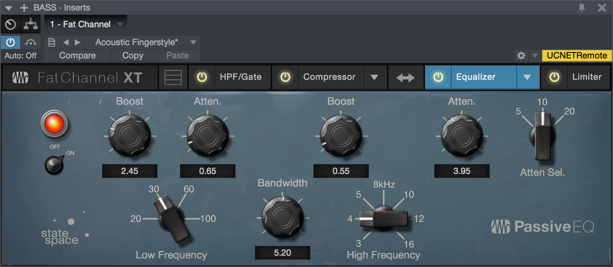This screenshot has height=267, width=613.
Task: Set Atten Sel. to 20
Action: click(x=569, y=111)
